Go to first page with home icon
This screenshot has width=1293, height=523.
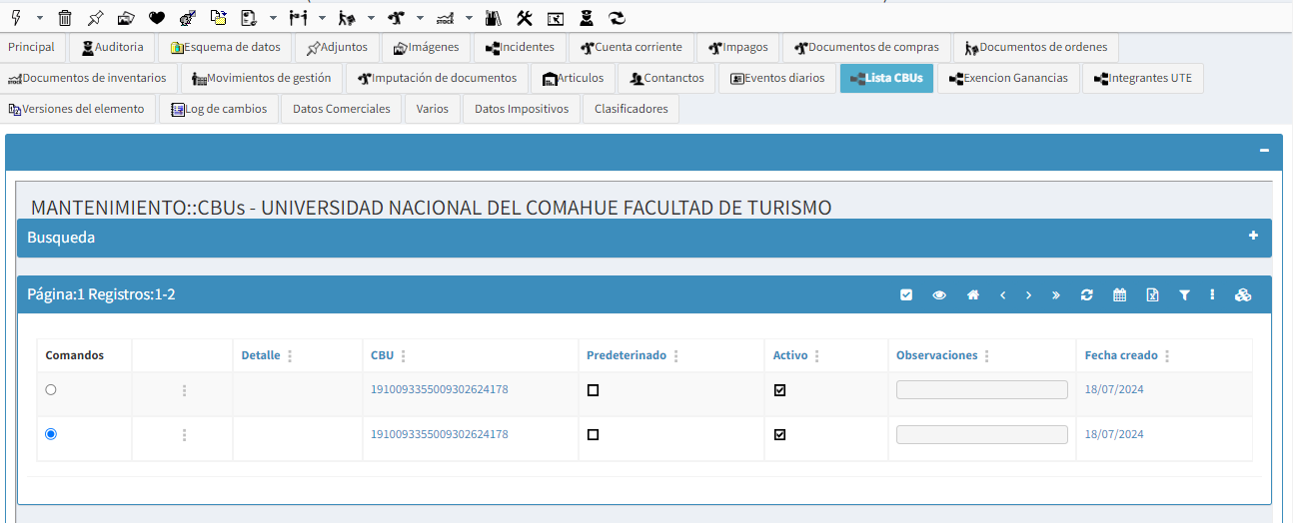coord(973,294)
